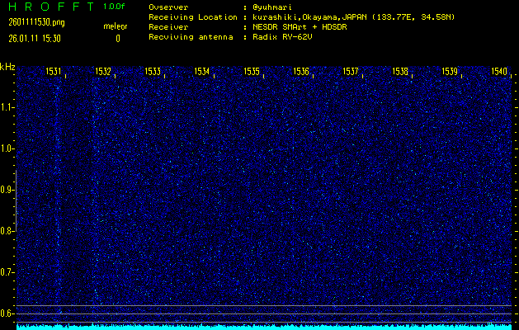The width and height of the screenshot is (519, 330).
Task: Click the 1.00f version label
Action: [x=115, y=7]
